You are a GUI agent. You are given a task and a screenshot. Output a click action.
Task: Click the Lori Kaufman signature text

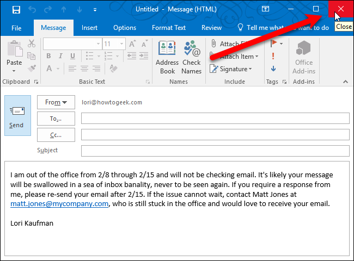tap(32, 223)
